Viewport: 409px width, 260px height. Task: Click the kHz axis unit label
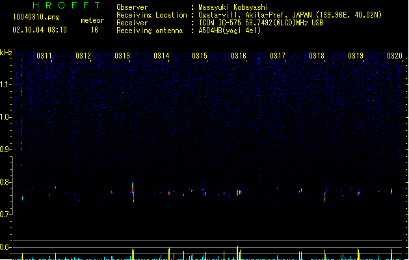click(6, 53)
